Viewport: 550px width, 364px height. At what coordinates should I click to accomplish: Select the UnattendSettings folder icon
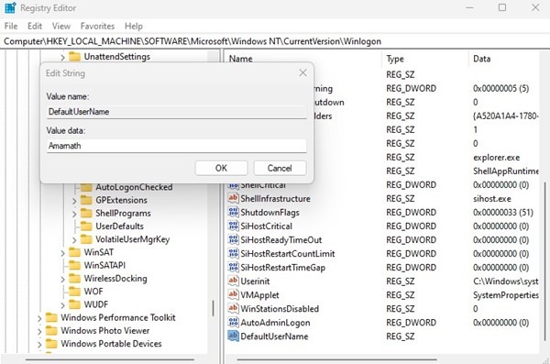(x=74, y=57)
